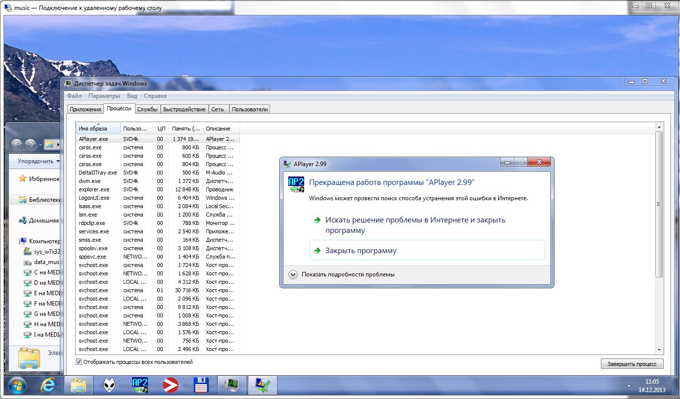The image size is (680, 399).
Task: Open the Windows Start orb
Action: point(16,385)
